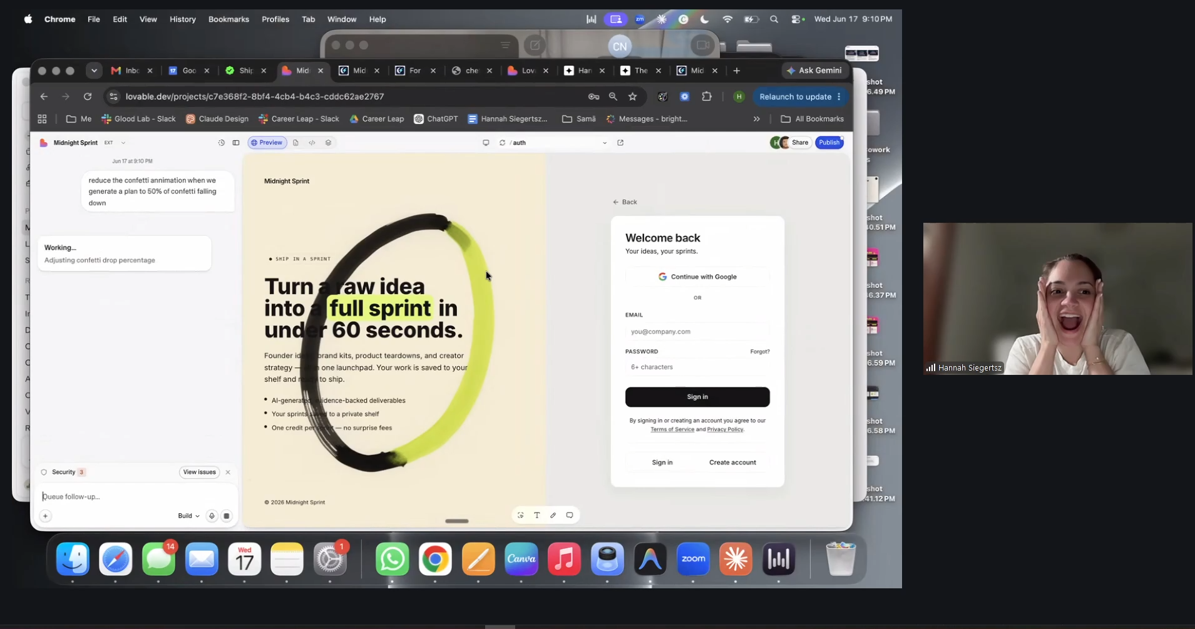Viewport: 1195px width, 629px height.
Task: Select the element picker tool in preview toolbar
Action: 520,515
